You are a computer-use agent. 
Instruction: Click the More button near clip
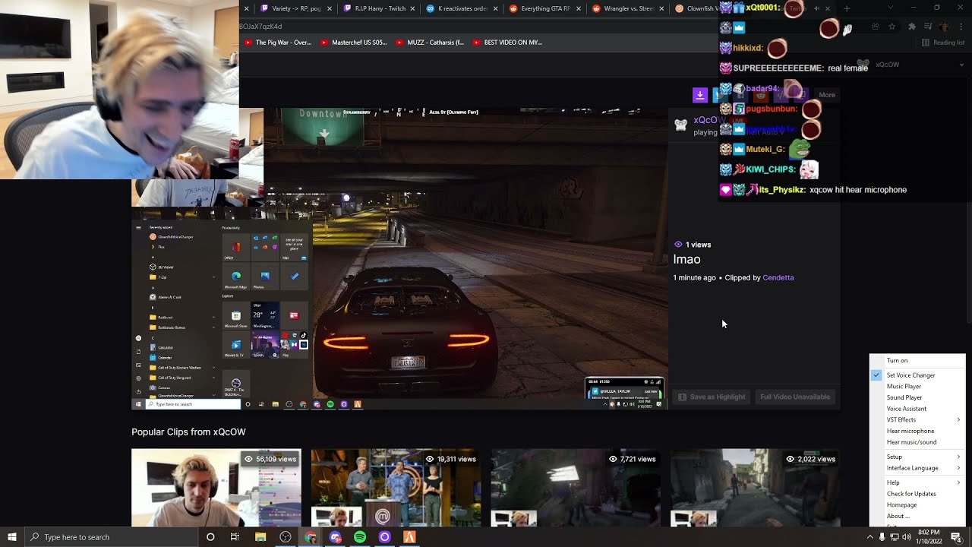826,95
